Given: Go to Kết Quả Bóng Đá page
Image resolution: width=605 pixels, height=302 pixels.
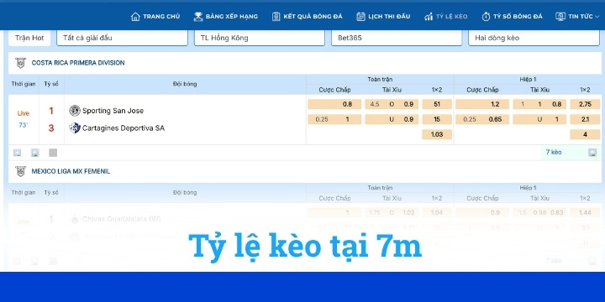Looking at the screenshot, I should click(x=308, y=17).
